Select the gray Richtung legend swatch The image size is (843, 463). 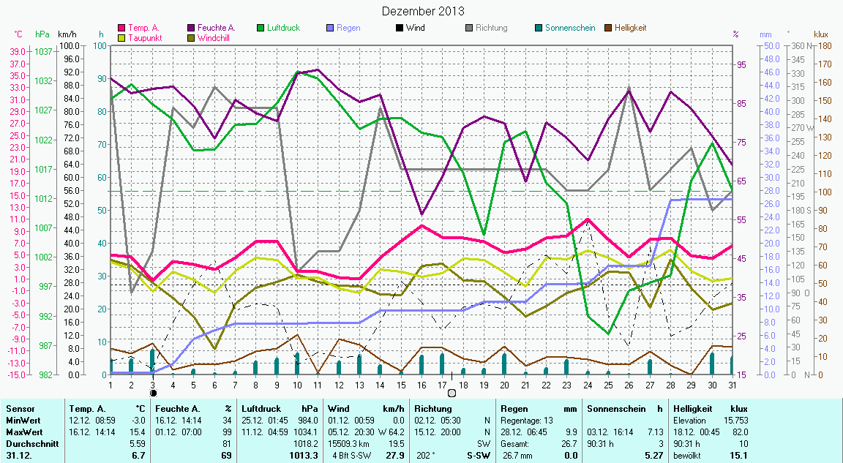tap(469, 28)
